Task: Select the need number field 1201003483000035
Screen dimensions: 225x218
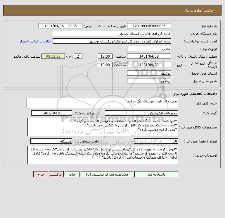Action: [149, 26]
